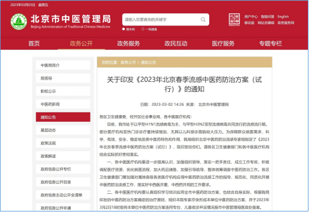The height and width of the screenshot is (212, 309).
Task: Click the Beijing TCM Administration logo emblem
Action: point(19,22)
